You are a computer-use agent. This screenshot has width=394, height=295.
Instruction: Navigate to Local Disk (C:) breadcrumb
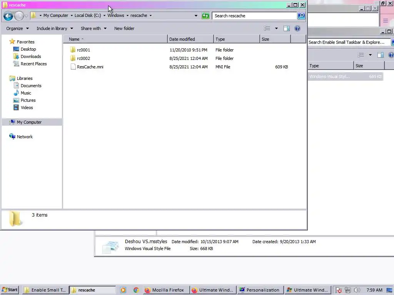pos(88,15)
